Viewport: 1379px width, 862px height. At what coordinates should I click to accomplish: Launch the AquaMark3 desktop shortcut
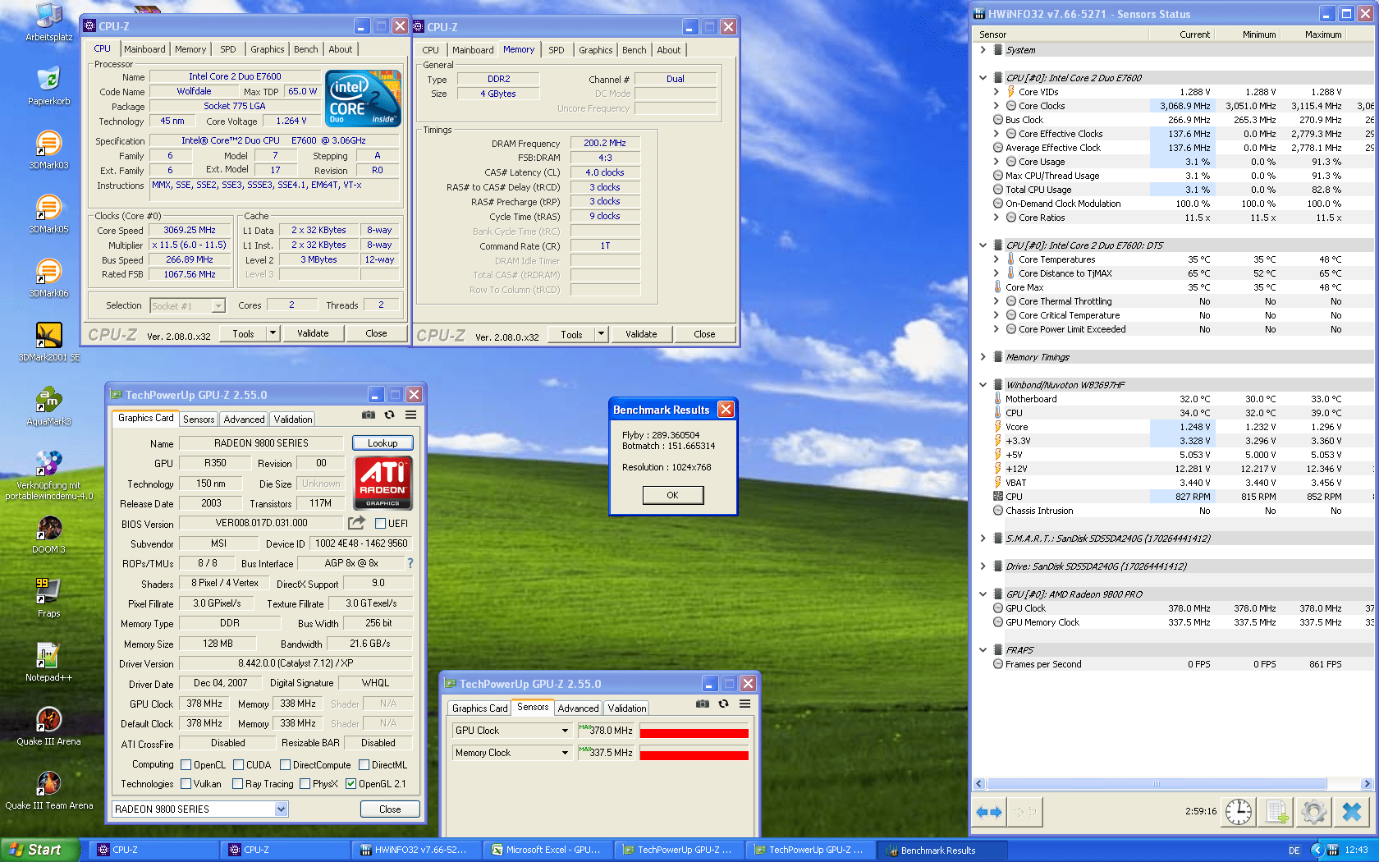48,406
